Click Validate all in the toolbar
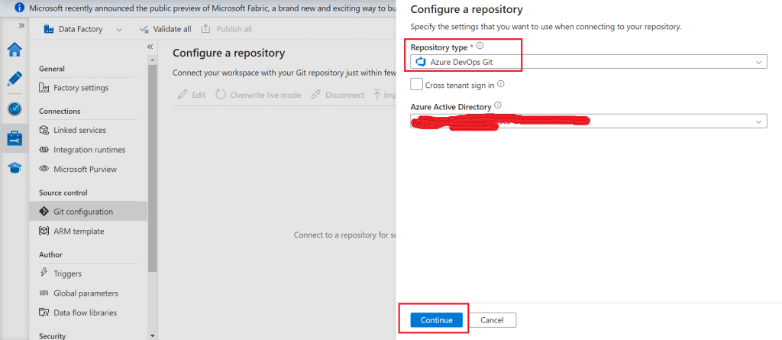 pyautogui.click(x=165, y=29)
